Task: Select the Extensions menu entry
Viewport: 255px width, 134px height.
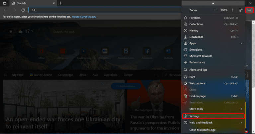Action: [x=213, y=50]
